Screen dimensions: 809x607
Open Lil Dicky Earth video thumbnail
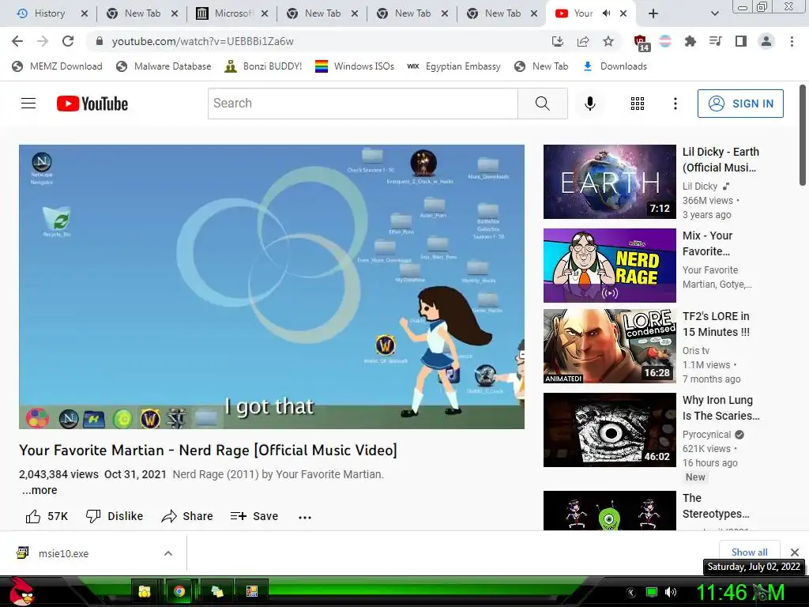tap(609, 182)
